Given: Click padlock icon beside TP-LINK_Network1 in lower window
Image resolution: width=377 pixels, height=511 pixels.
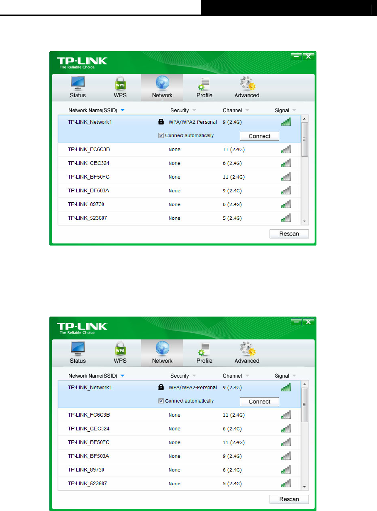Looking at the screenshot, I should click(161, 387).
